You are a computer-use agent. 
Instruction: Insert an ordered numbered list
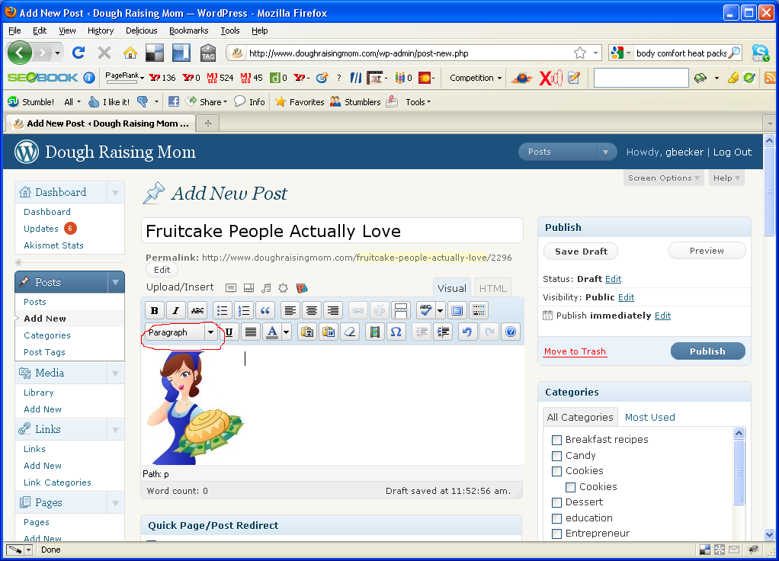pyautogui.click(x=243, y=310)
